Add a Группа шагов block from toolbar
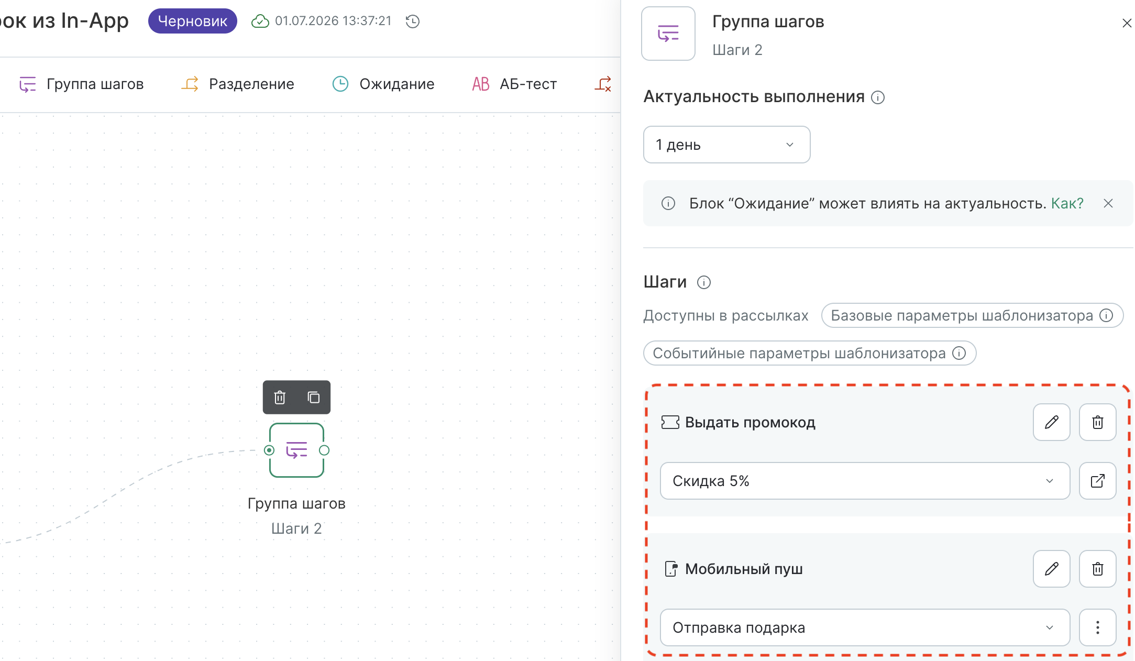Screen dimensions: 1135x661 (x=81, y=84)
